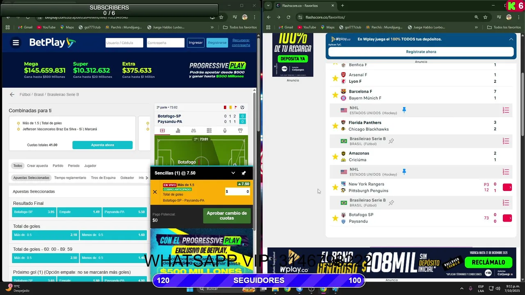
Task: Collapse the Sencillas bet slip chevron
Action: point(233,173)
